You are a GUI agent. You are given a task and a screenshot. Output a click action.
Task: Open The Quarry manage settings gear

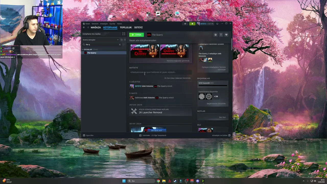pyautogui.click(x=216, y=35)
